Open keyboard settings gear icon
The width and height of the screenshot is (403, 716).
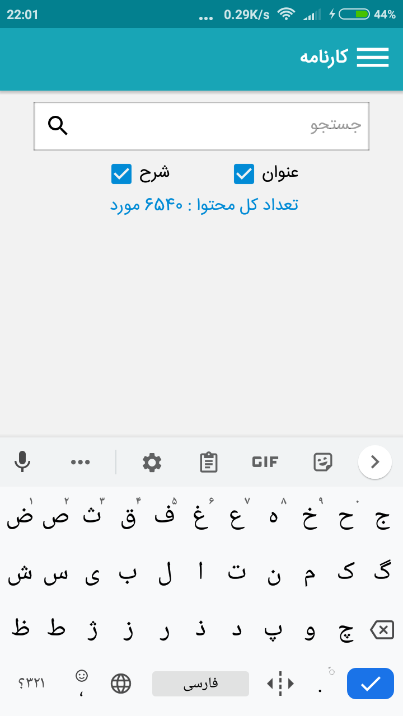[x=152, y=462]
